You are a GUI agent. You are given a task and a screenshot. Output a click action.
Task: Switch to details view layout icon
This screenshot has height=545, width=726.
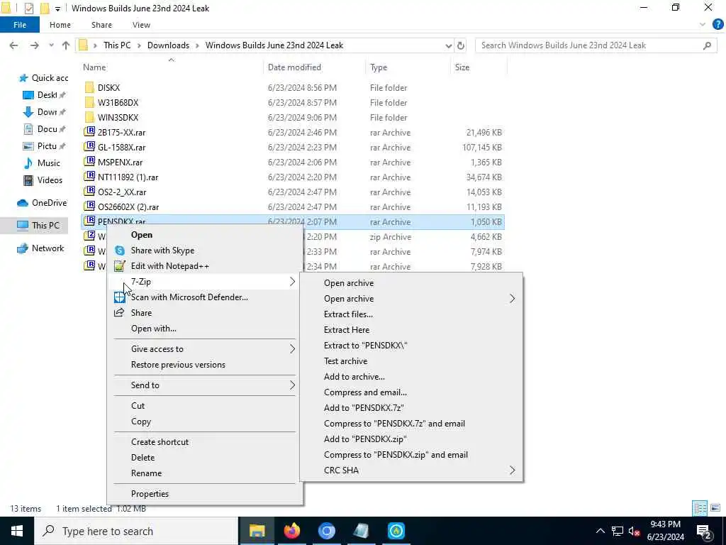click(700, 508)
